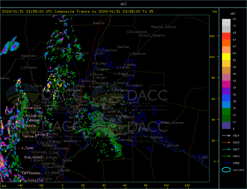Click the MENDOZA city label
This screenshot has width=247, height=189.
[74, 90]
